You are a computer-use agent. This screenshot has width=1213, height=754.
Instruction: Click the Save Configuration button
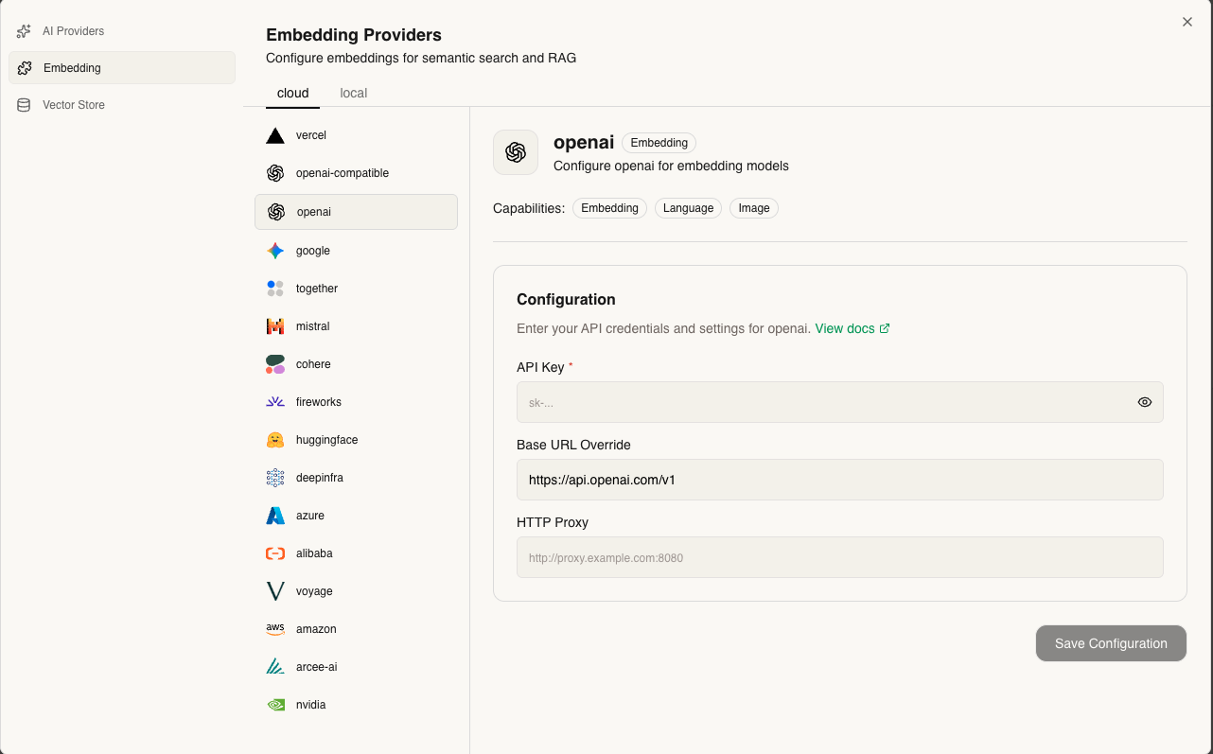pos(1110,643)
